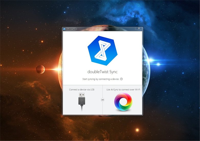200x141 pixels.
Task: Click the 'doubleTwist Sync' heading
Action: click(x=102, y=72)
